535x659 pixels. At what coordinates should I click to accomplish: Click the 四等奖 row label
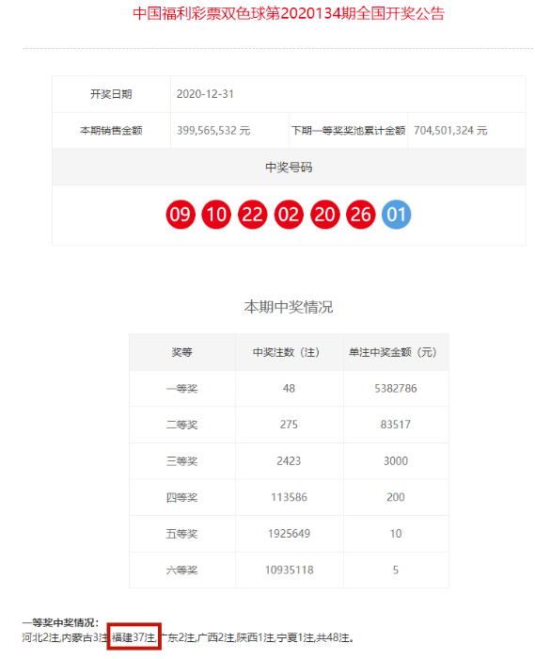[182, 497]
